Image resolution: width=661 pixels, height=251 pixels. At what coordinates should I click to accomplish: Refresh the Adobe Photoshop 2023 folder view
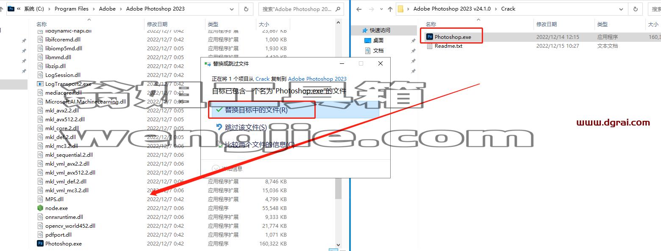click(x=246, y=8)
